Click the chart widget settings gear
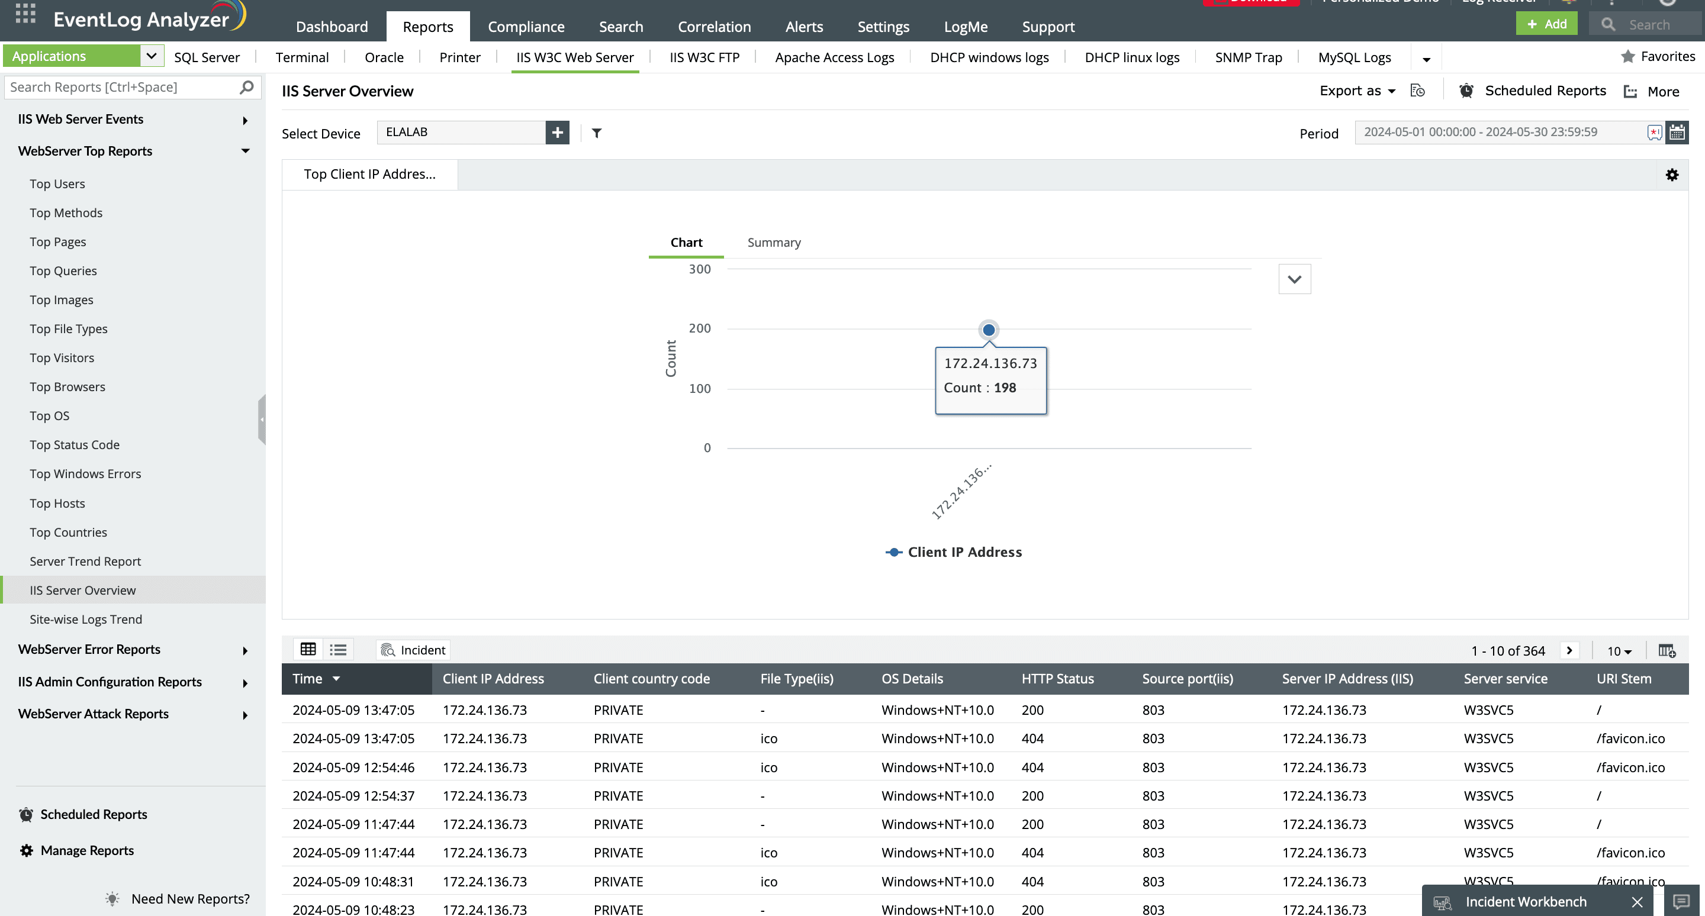The width and height of the screenshot is (1705, 916). point(1672,175)
